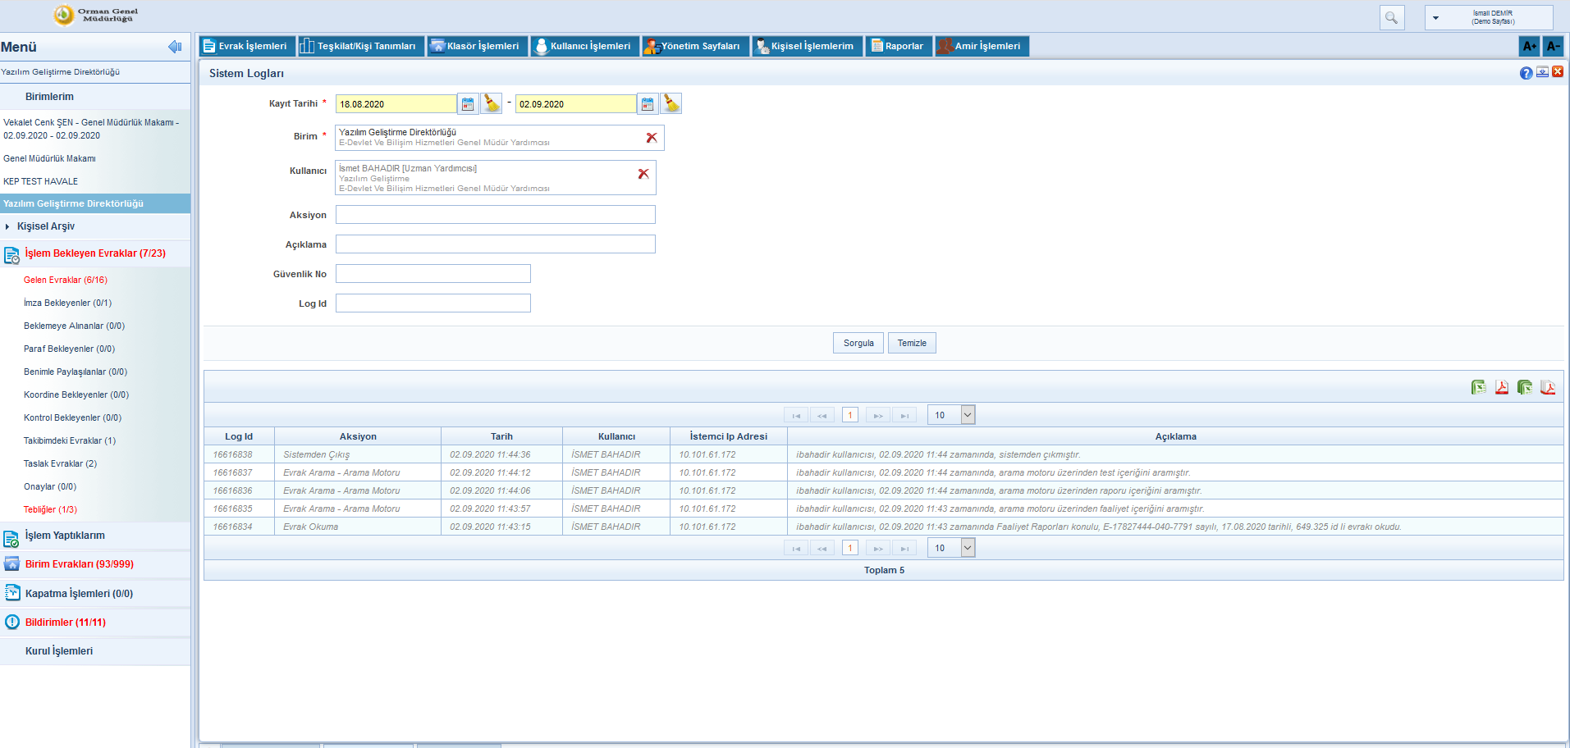This screenshot has width=1570, height=748.
Task: Open help for Sistem Logları
Action: tap(1526, 73)
